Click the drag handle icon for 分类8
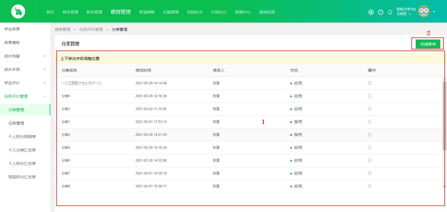The height and width of the screenshot is (212, 447). (x=370, y=186)
